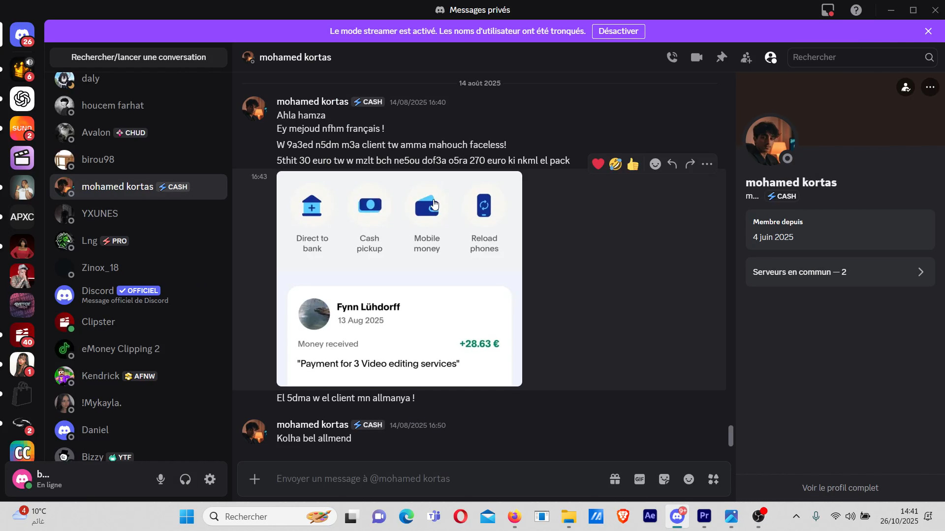945x531 pixels.
Task: Add friends to this DM
Action: click(746, 58)
